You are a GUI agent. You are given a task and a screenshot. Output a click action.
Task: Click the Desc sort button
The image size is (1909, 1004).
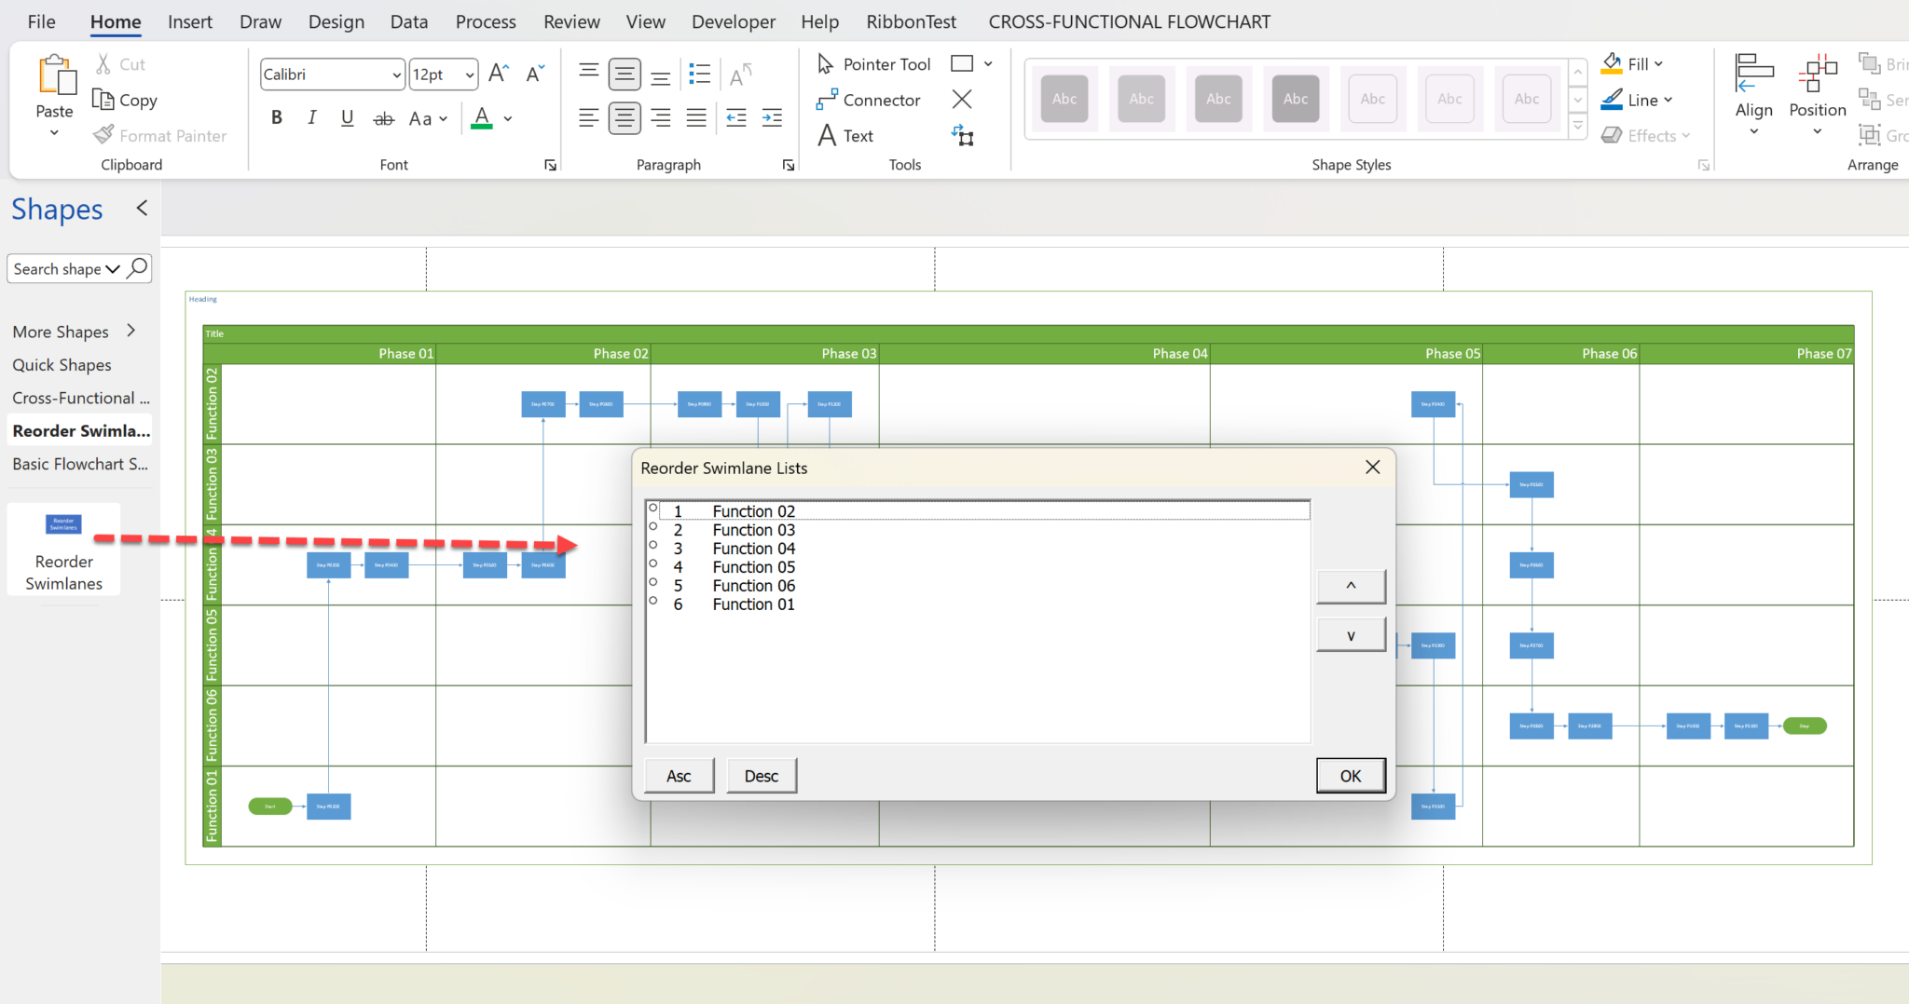point(761,775)
